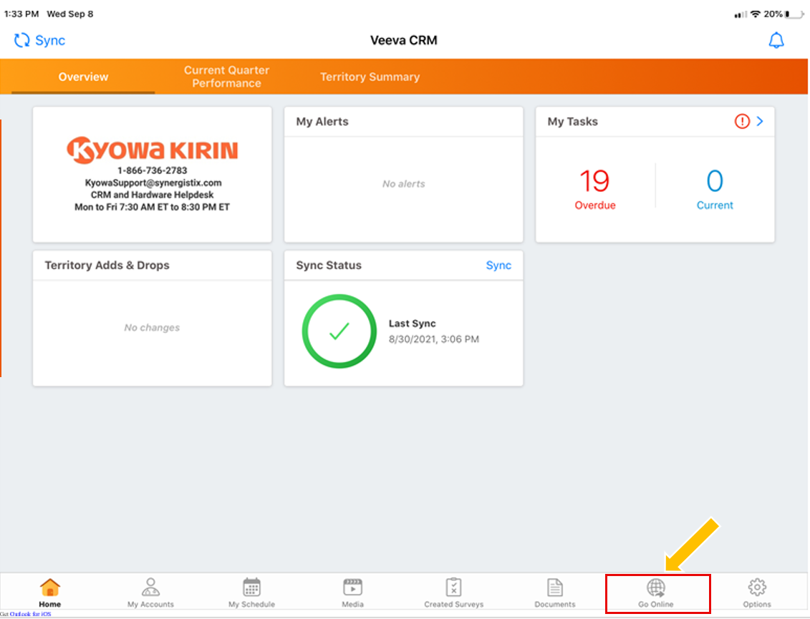The width and height of the screenshot is (810, 619).
Task: Tap the My Alerts card heading
Action: click(x=322, y=122)
